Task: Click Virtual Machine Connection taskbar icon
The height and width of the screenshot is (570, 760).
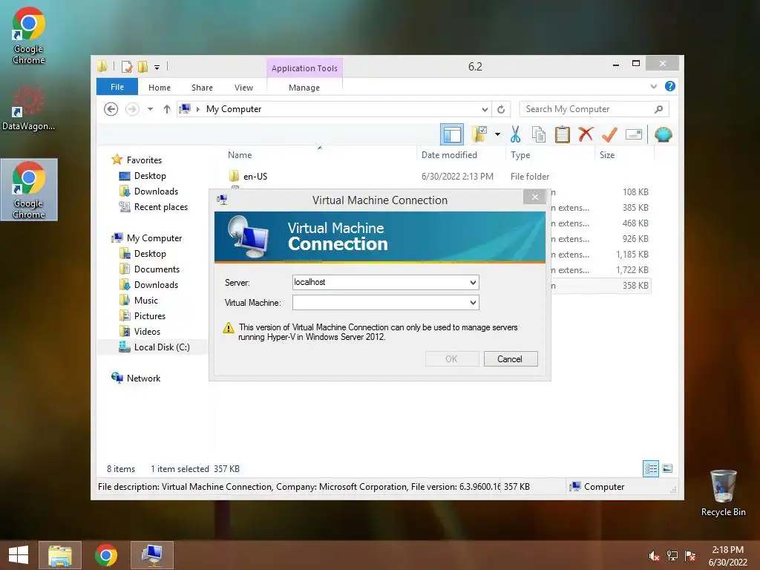Action: click(152, 555)
